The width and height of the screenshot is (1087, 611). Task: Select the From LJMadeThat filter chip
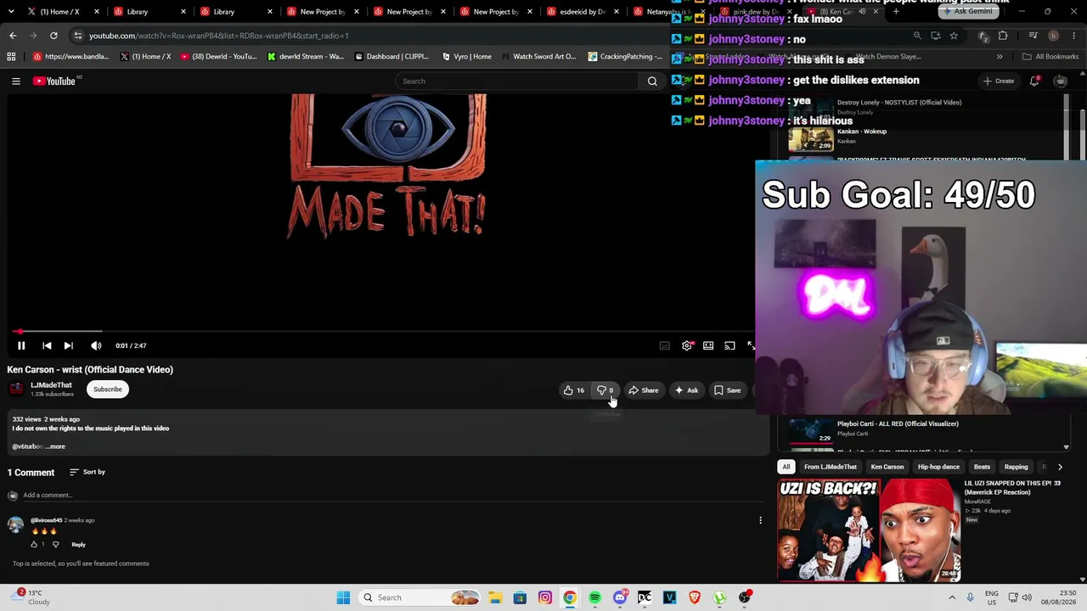coord(831,467)
